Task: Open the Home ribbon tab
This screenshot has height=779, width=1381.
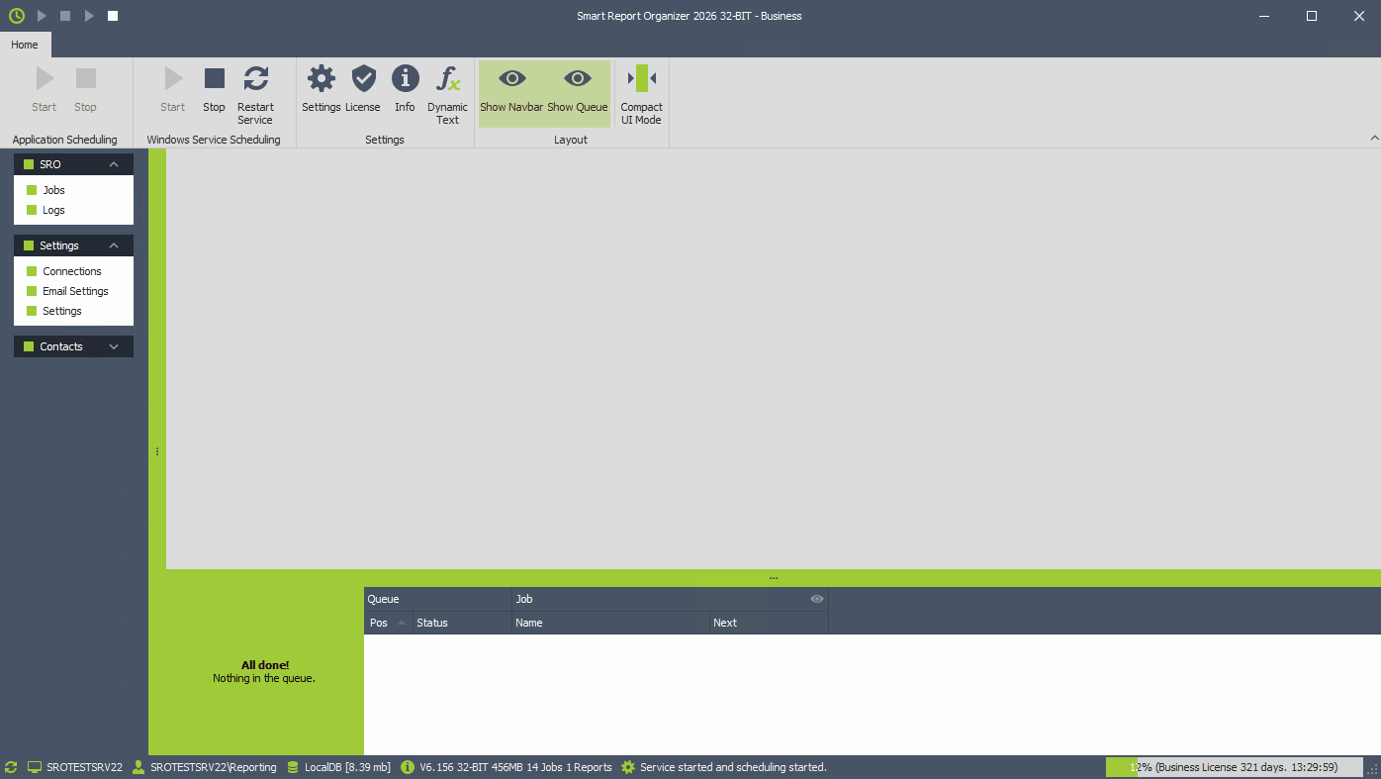Action: tap(25, 45)
